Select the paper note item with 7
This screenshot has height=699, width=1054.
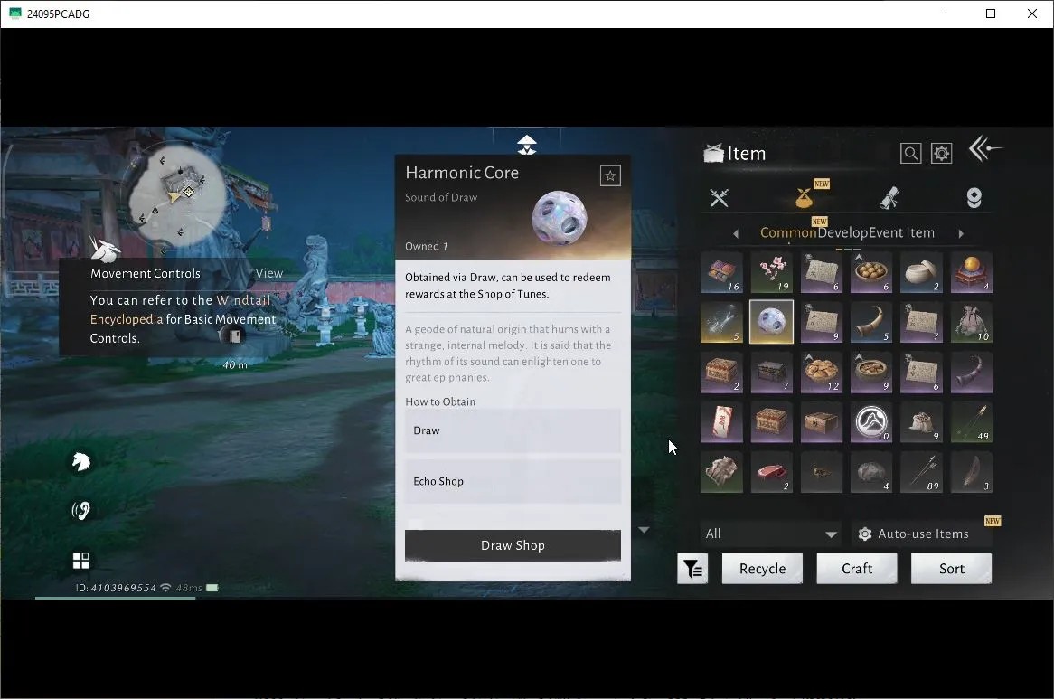(x=921, y=322)
